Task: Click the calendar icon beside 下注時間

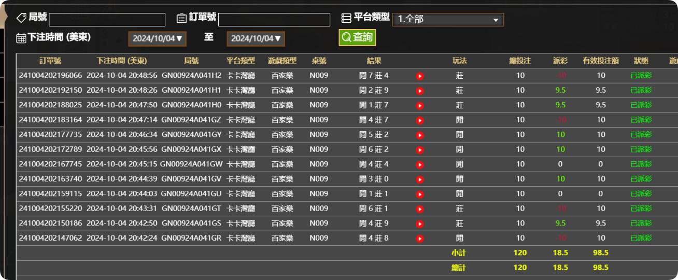Action: pyautogui.click(x=21, y=38)
